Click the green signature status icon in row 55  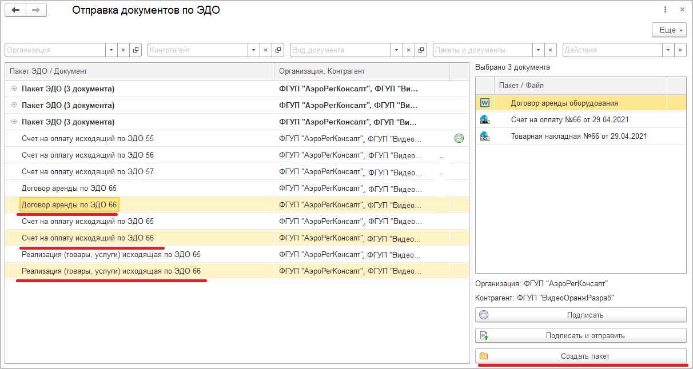click(459, 138)
